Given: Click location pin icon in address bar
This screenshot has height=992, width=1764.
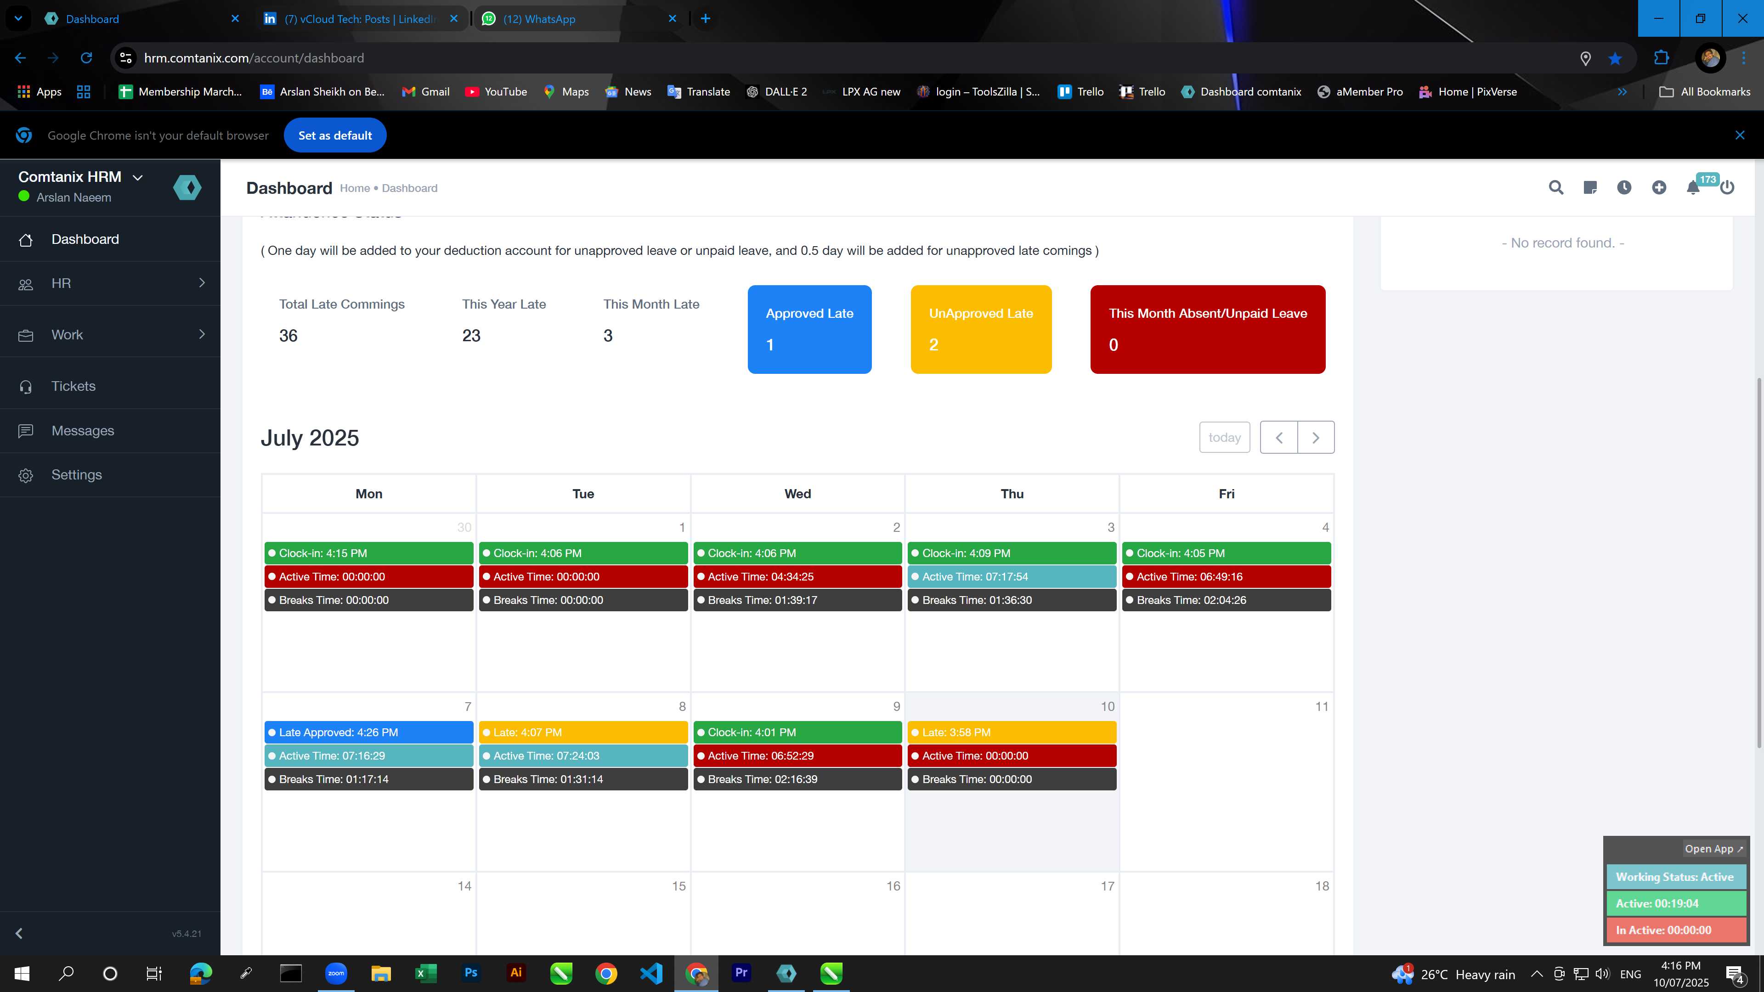Looking at the screenshot, I should 1585,58.
